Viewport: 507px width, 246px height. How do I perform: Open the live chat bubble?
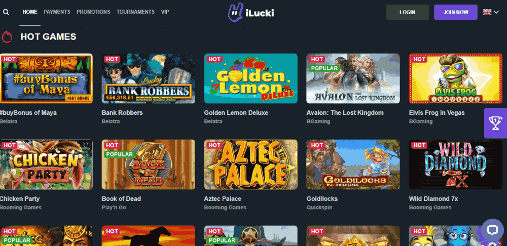(x=492, y=230)
